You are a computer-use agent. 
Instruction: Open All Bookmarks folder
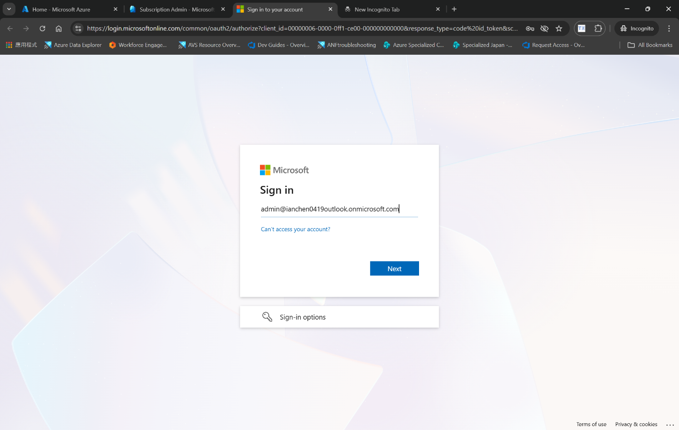click(650, 45)
